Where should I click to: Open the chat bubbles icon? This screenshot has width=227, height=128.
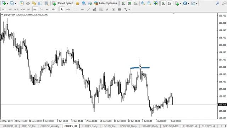(224, 3)
